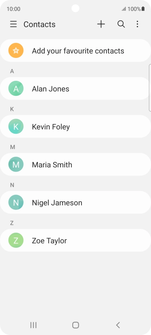
Task: Tap Zoe Taylor's Z avatar
Action: click(16, 240)
